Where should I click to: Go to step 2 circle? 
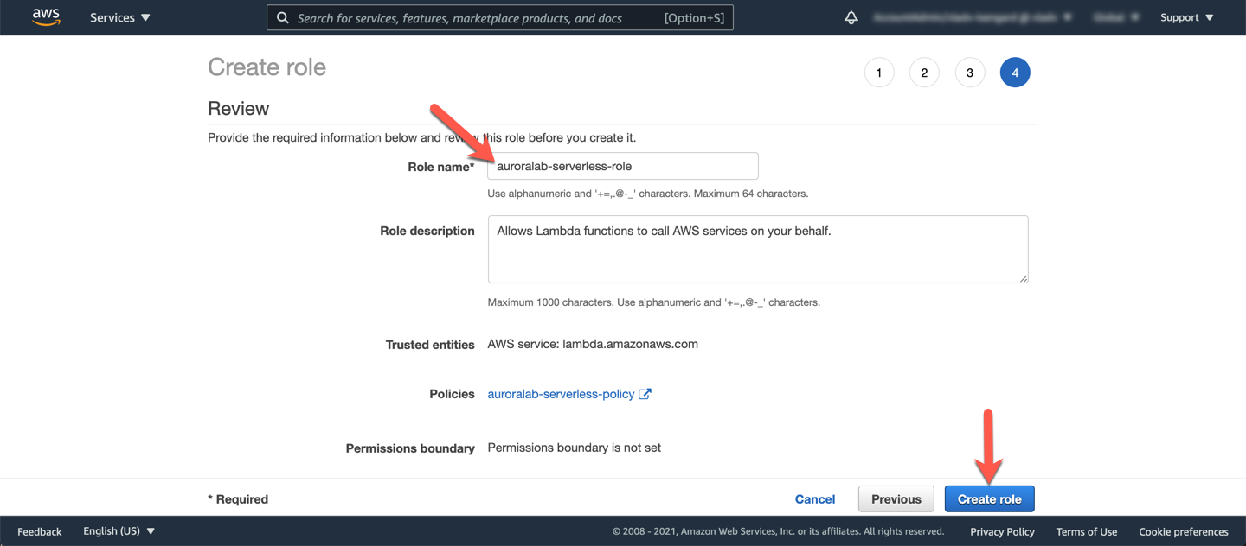point(924,73)
